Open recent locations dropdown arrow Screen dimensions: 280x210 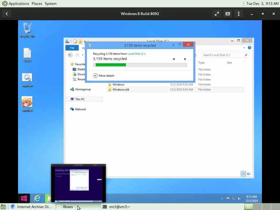83,55
